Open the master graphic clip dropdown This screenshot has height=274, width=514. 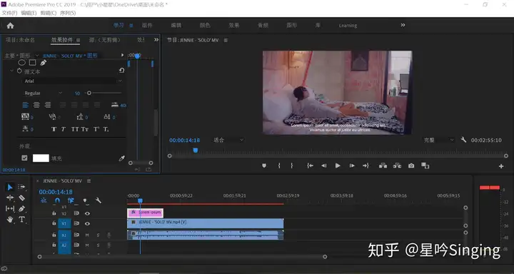click(37, 56)
